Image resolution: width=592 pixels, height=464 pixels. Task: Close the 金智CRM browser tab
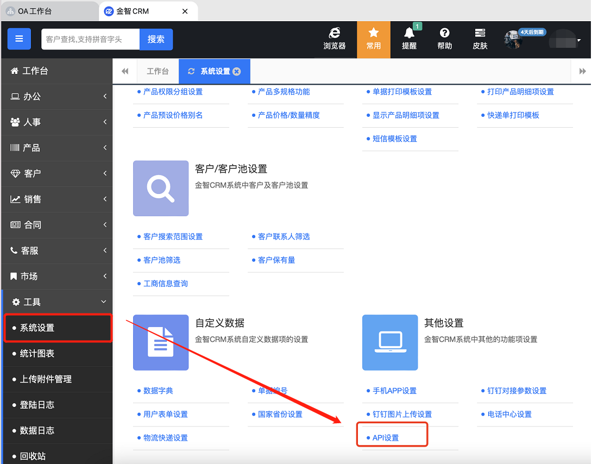185,11
